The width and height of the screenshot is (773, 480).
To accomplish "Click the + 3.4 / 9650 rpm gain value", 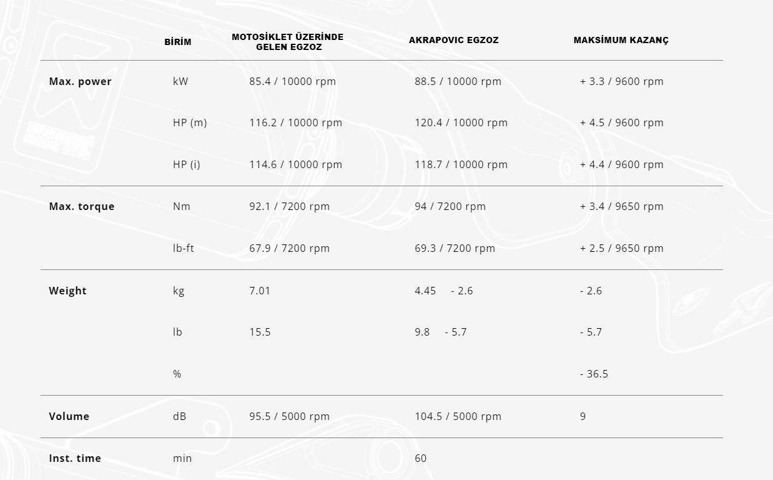I will [621, 206].
